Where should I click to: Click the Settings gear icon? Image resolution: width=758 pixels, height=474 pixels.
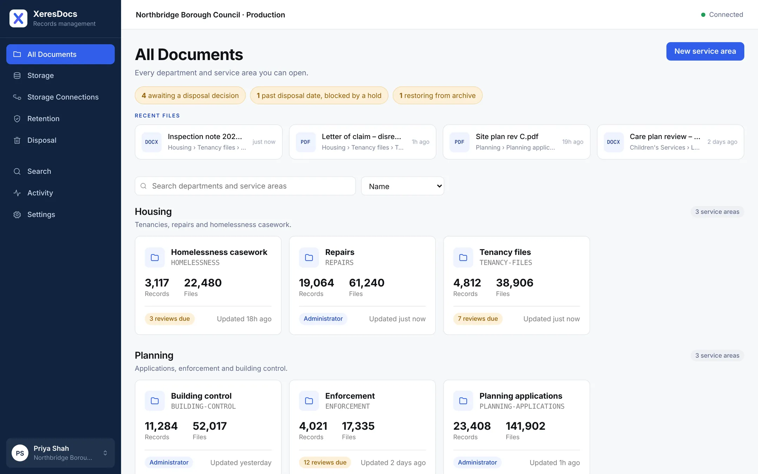(x=17, y=215)
